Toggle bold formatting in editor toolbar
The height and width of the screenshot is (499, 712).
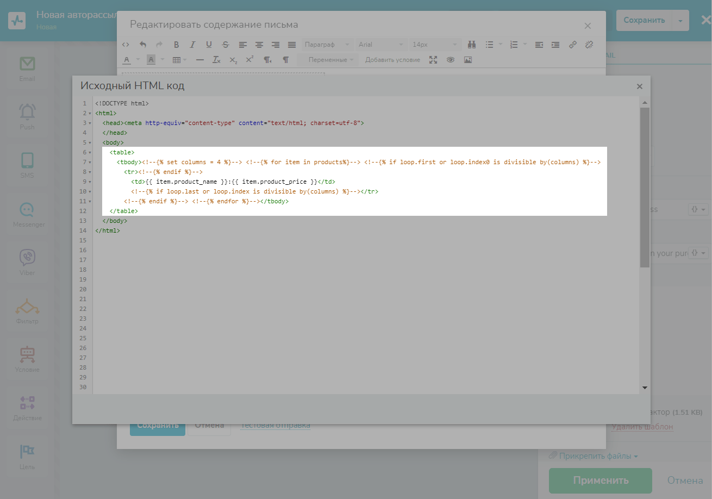(x=176, y=45)
